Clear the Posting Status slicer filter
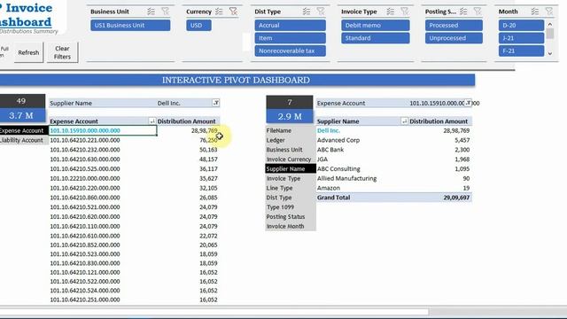This screenshot has height=319, width=567. click(x=478, y=12)
